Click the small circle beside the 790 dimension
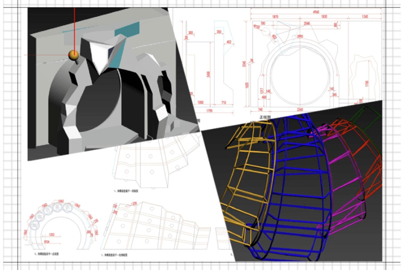The image size is (405, 270). pos(266,31)
